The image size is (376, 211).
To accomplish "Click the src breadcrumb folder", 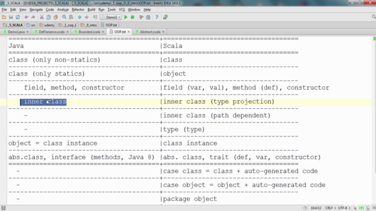I will 31,25.
